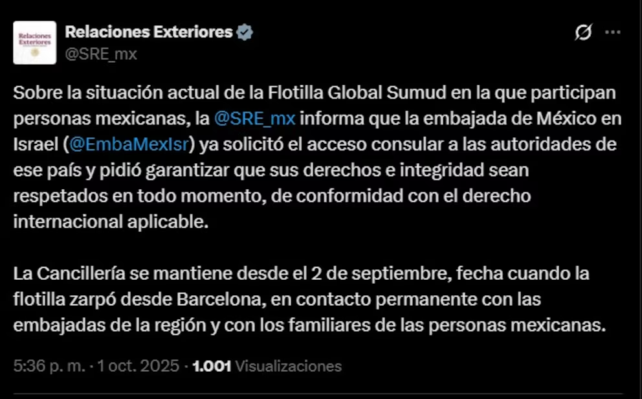This screenshot has width=642, height=399.
Task: Click the 1.001 views count
Action: point(212,366)
